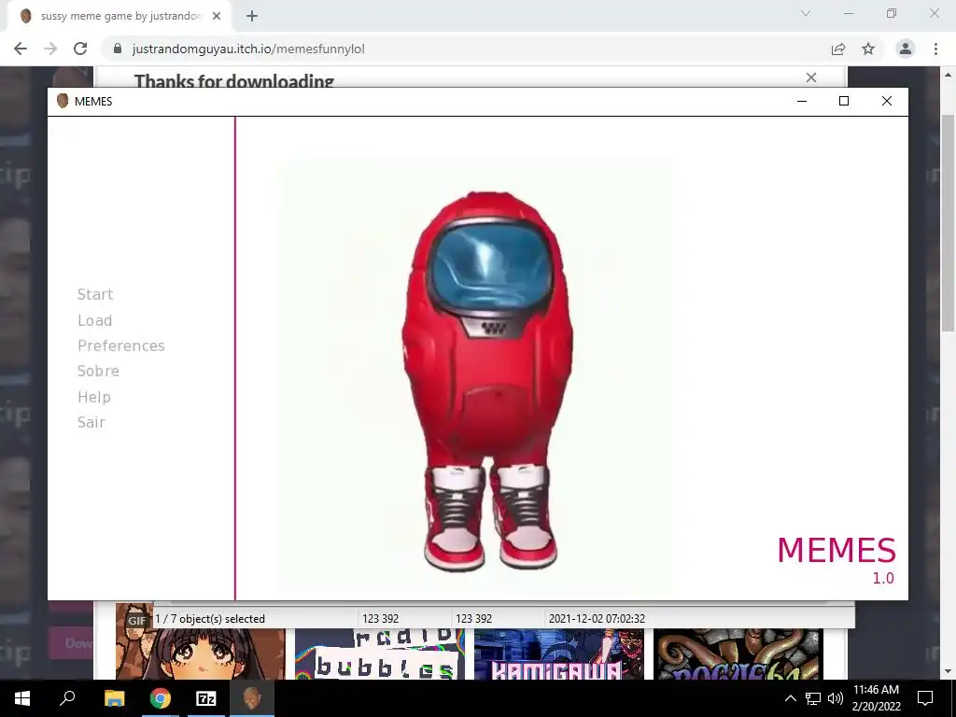Share this page icon in Chrome
Viewport: 956px width, 717px height.
pyautogui.click(x=838, y=49)
